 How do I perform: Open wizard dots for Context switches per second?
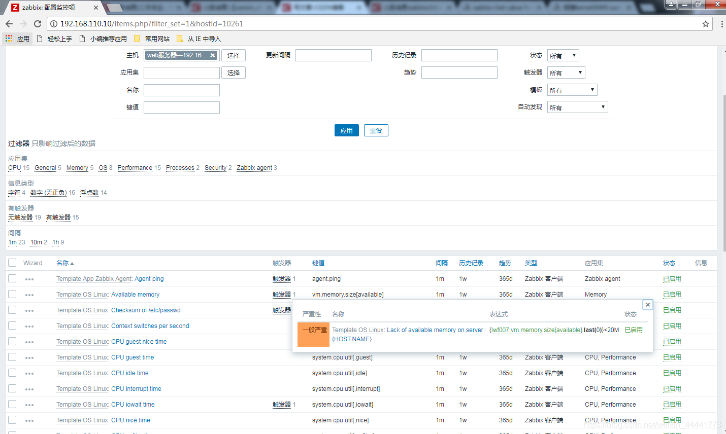click(x=29, y=326)
